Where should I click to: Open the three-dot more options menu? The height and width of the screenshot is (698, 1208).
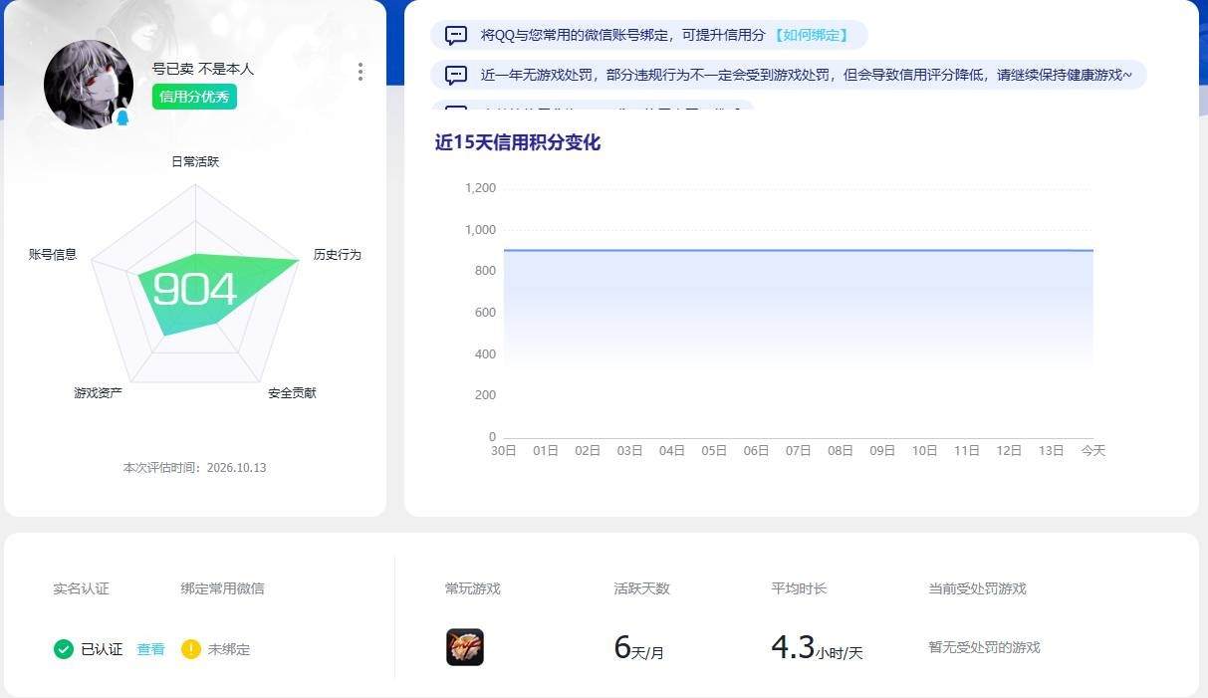click(x=360, y=72)
